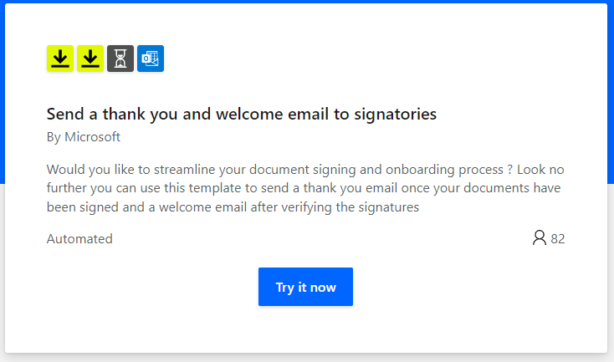Click the 82 usage count number
The image size is (614, 362).
point(558,239)
